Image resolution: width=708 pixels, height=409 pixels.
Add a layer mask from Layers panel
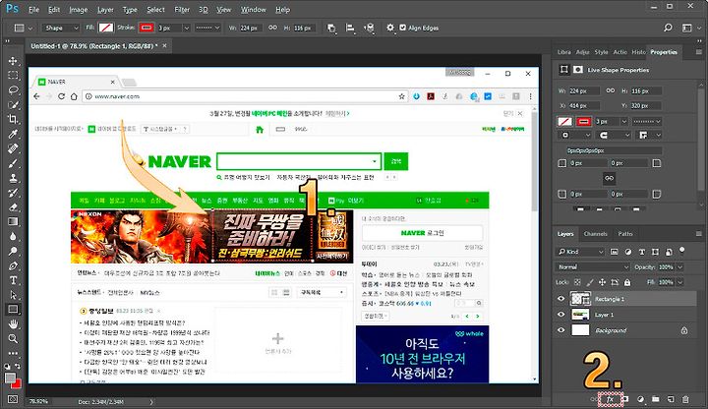625,399
